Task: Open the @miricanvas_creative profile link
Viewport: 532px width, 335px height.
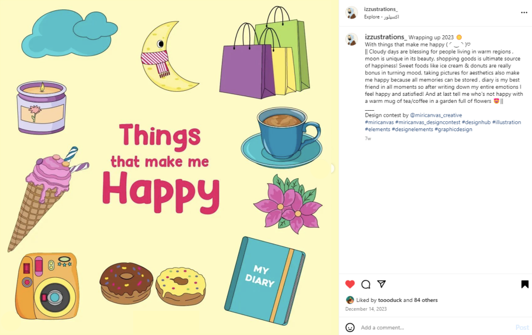Action: click(x=436, y=115)
